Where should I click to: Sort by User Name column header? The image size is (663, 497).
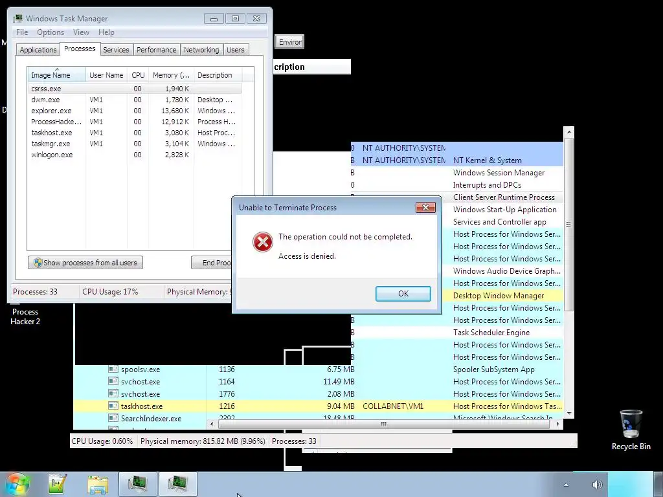pos(106,75)
